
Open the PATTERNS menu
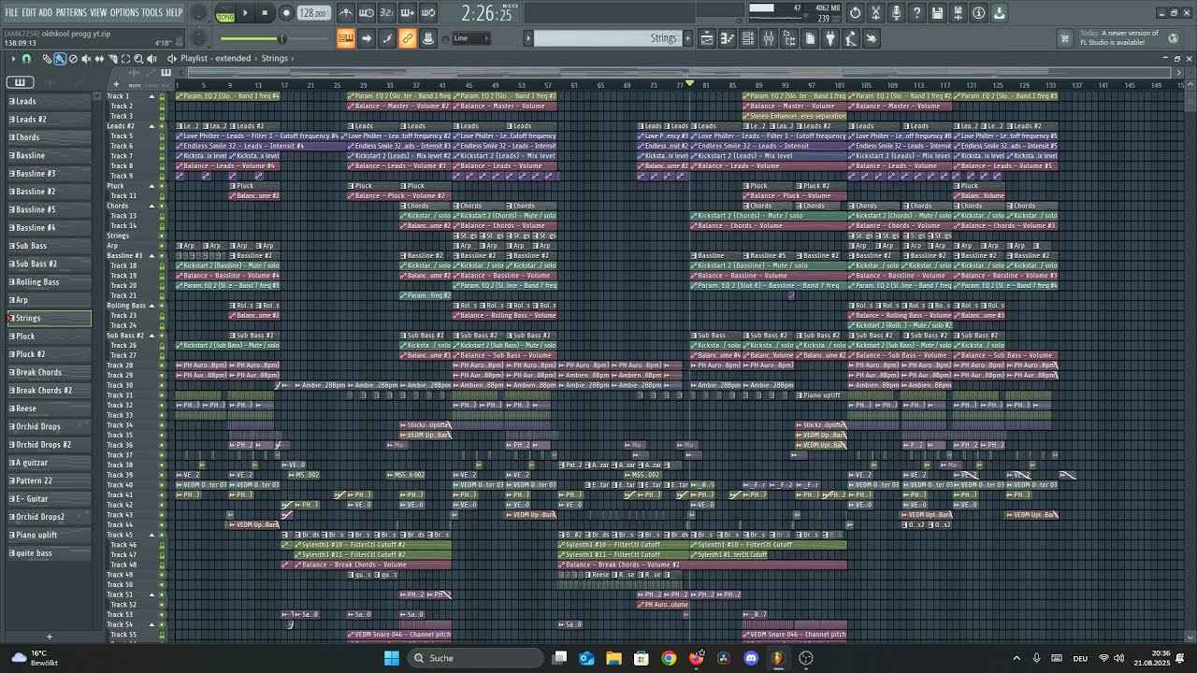pyautogui.click(x=71, y=12)
